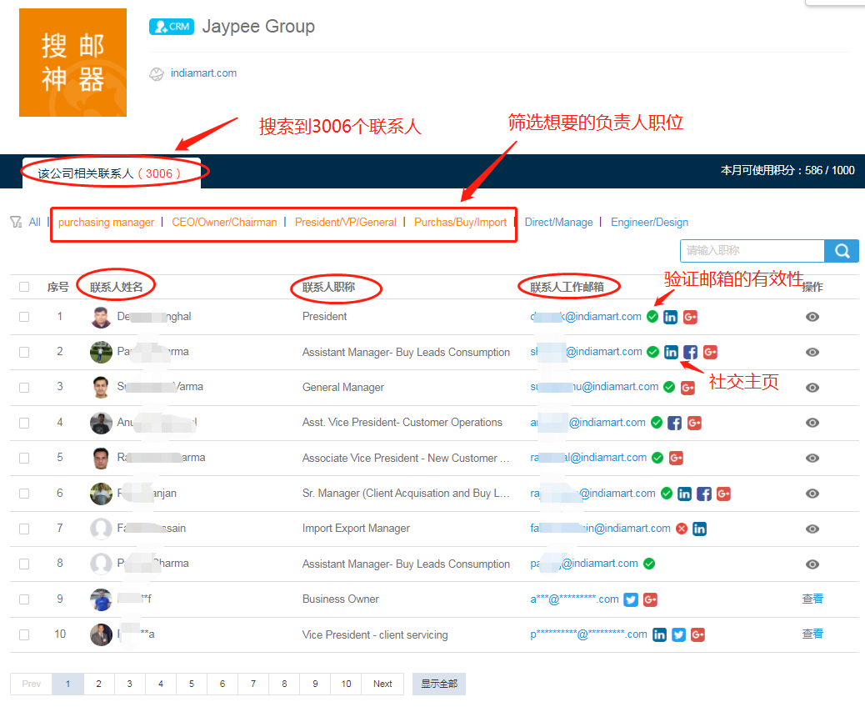Open the indiamart.com website link
Viewport: 865px width, 712px height.
203,73
